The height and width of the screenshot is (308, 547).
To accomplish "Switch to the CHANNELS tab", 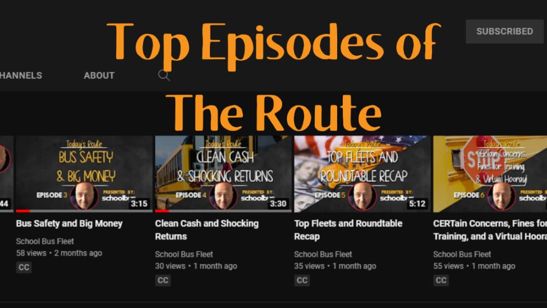I will pos(21,75).
